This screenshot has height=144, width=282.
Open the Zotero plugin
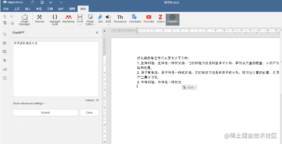click(160, 19)
